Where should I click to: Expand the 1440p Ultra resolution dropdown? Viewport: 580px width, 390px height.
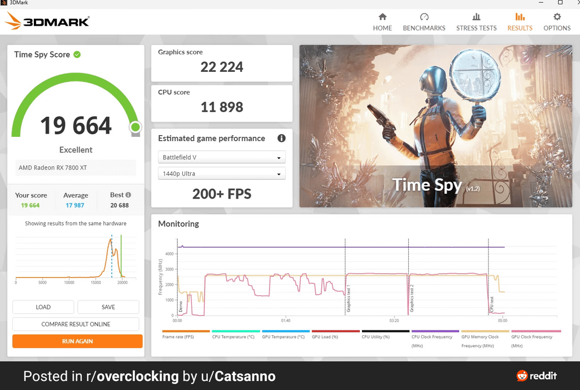click(222, 173)
